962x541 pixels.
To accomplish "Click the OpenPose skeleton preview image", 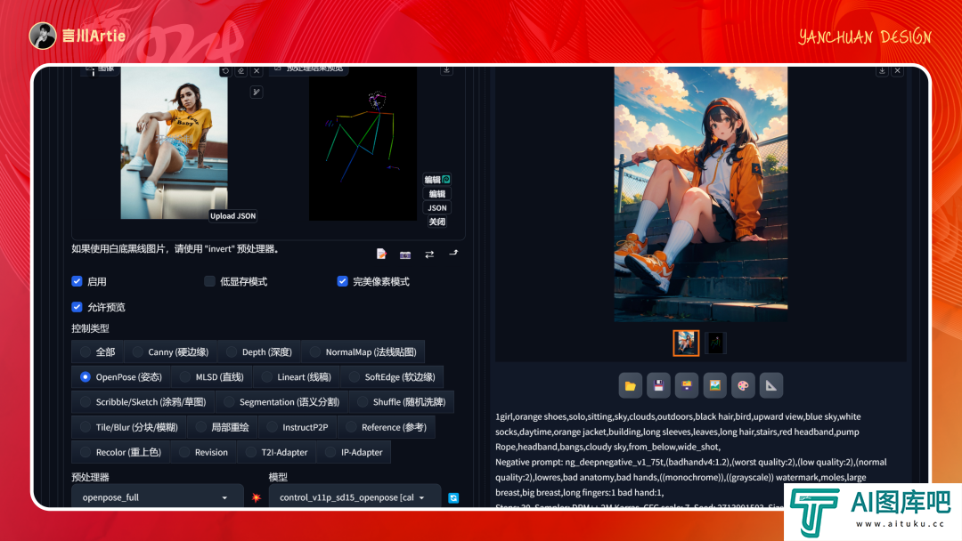I will point(363,143).
